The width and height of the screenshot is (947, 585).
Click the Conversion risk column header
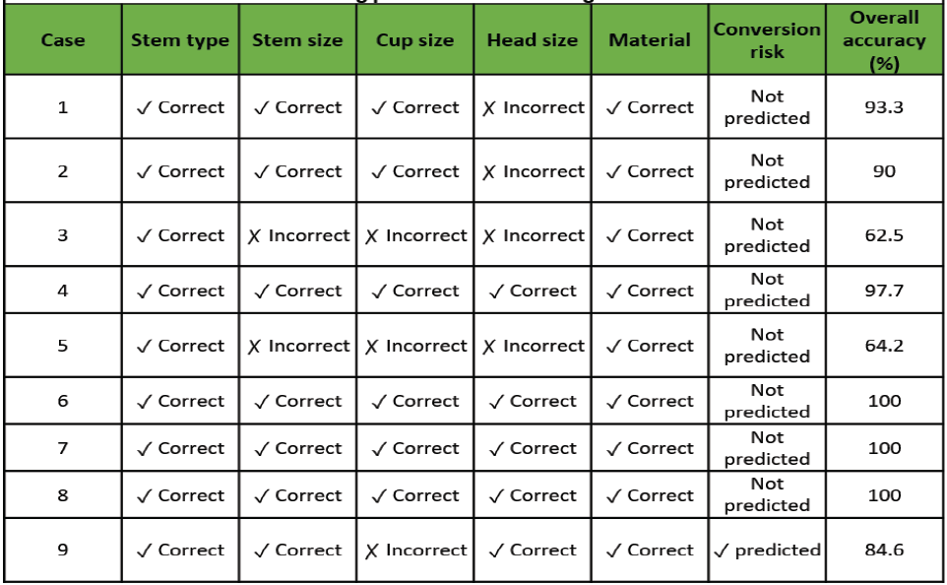pos(767,40)
